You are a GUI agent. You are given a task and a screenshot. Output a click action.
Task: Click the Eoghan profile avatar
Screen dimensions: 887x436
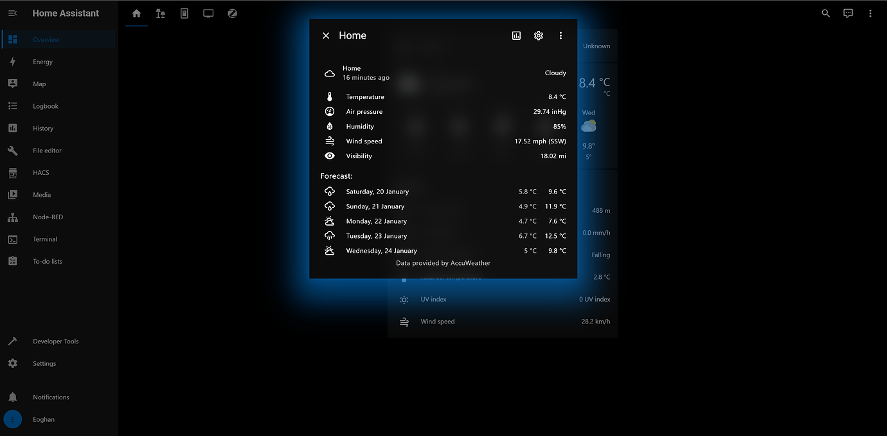coord(12,419)
